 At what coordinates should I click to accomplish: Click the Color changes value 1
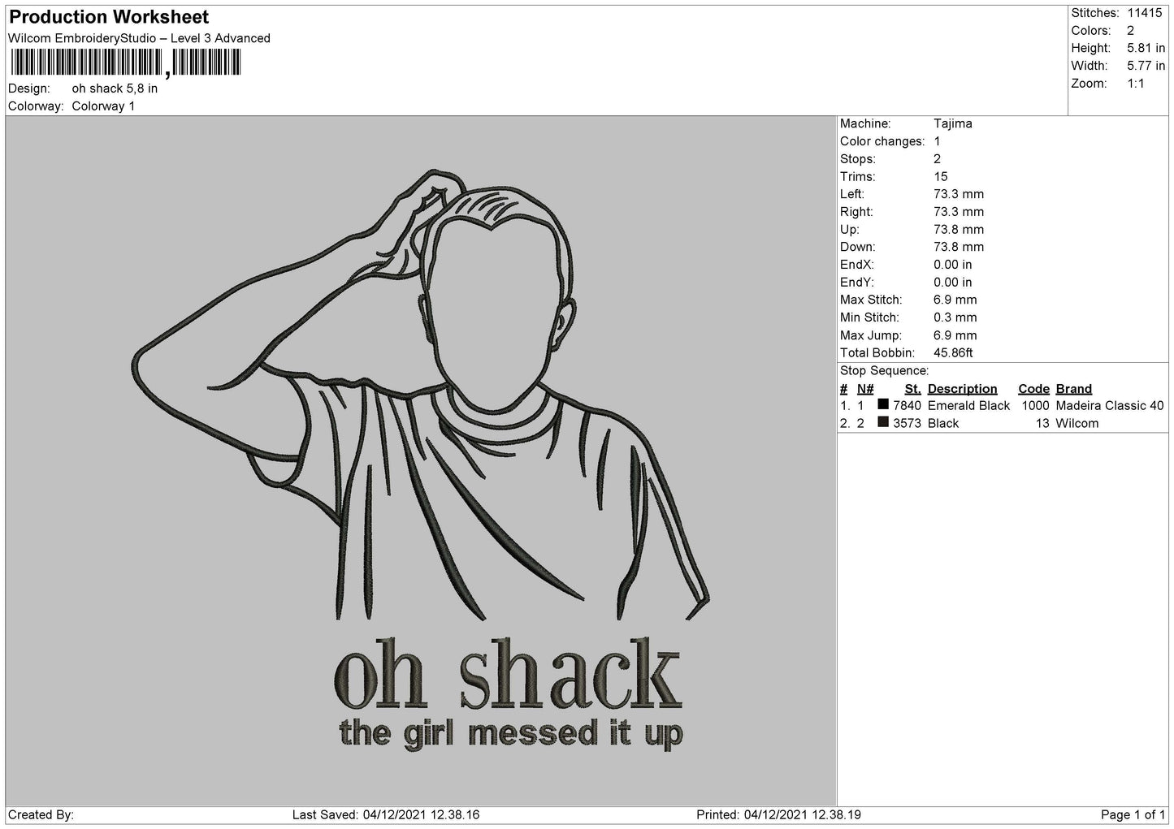(938, 141)
